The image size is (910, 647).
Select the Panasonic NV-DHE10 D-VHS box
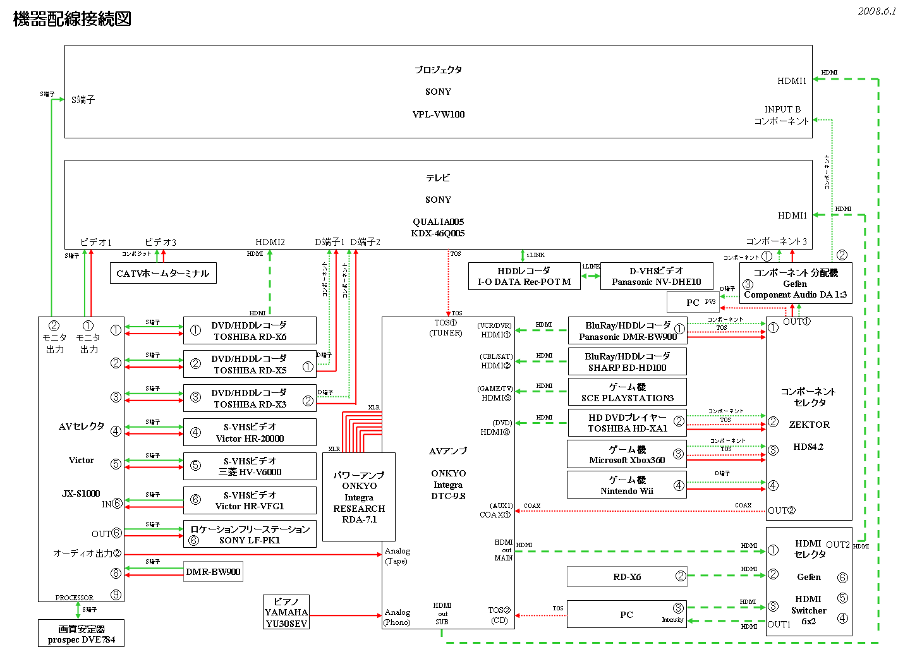coord(656,276)
